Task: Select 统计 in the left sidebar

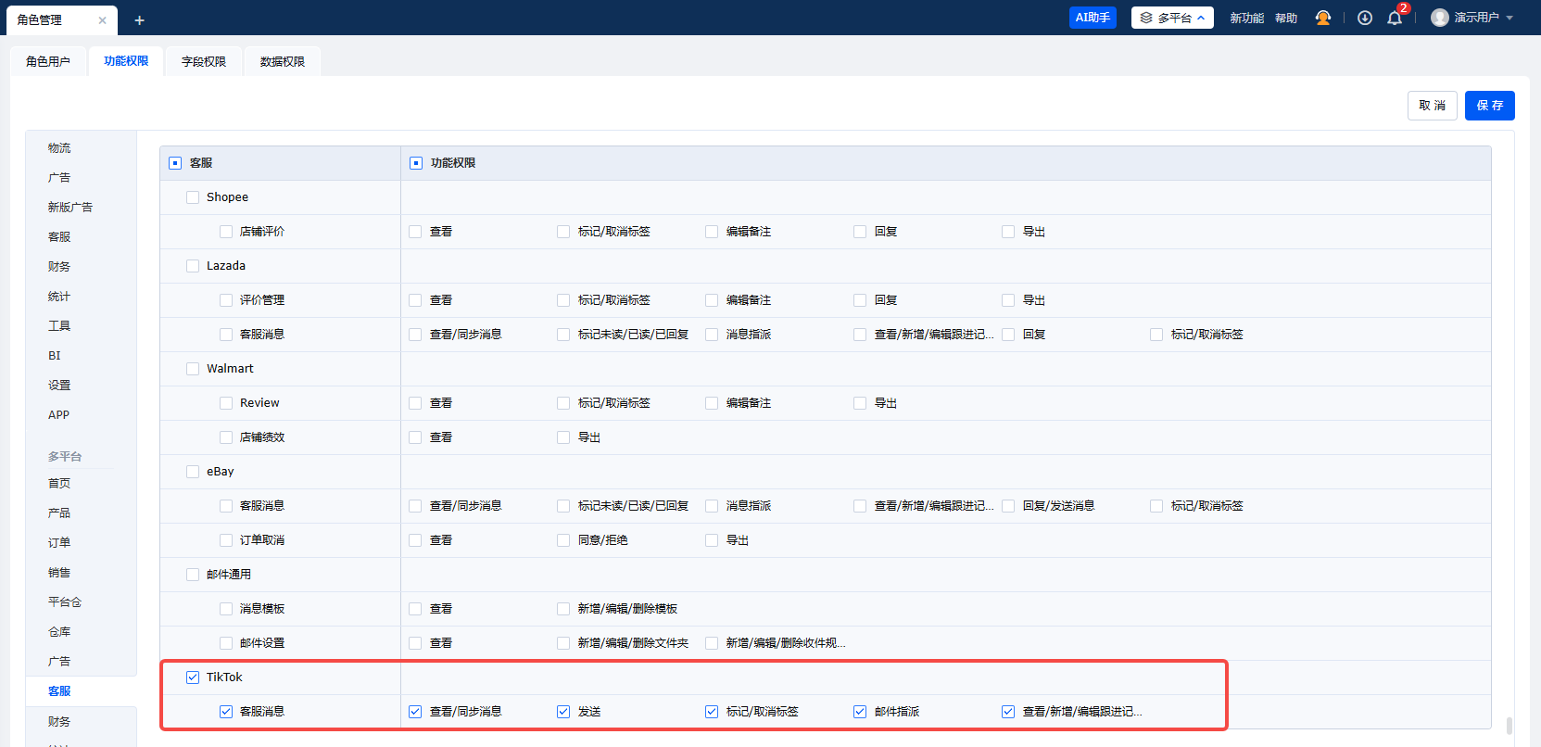Action: (x=59, y=297)
